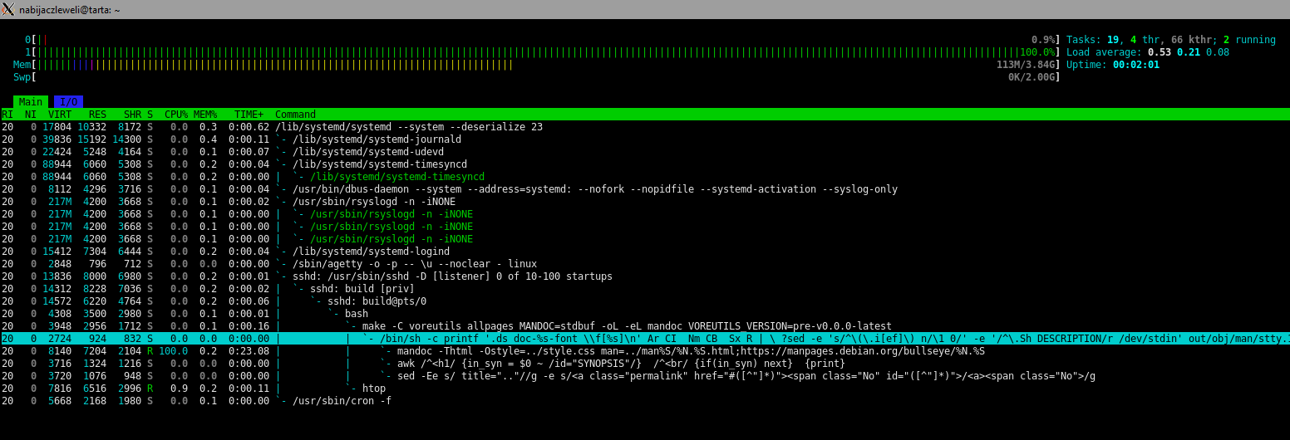
Task: Click the CPU 1 usage meter bar
Action: (x=532, y=52)
